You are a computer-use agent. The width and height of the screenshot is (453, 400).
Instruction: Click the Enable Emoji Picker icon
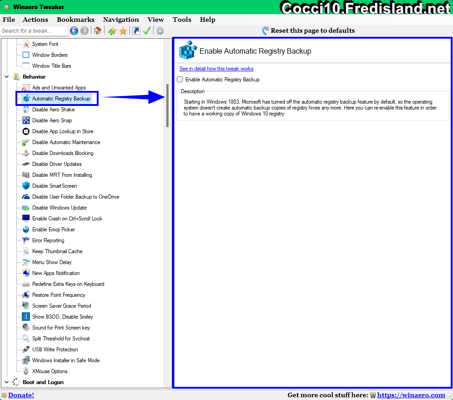click(26, 230)
